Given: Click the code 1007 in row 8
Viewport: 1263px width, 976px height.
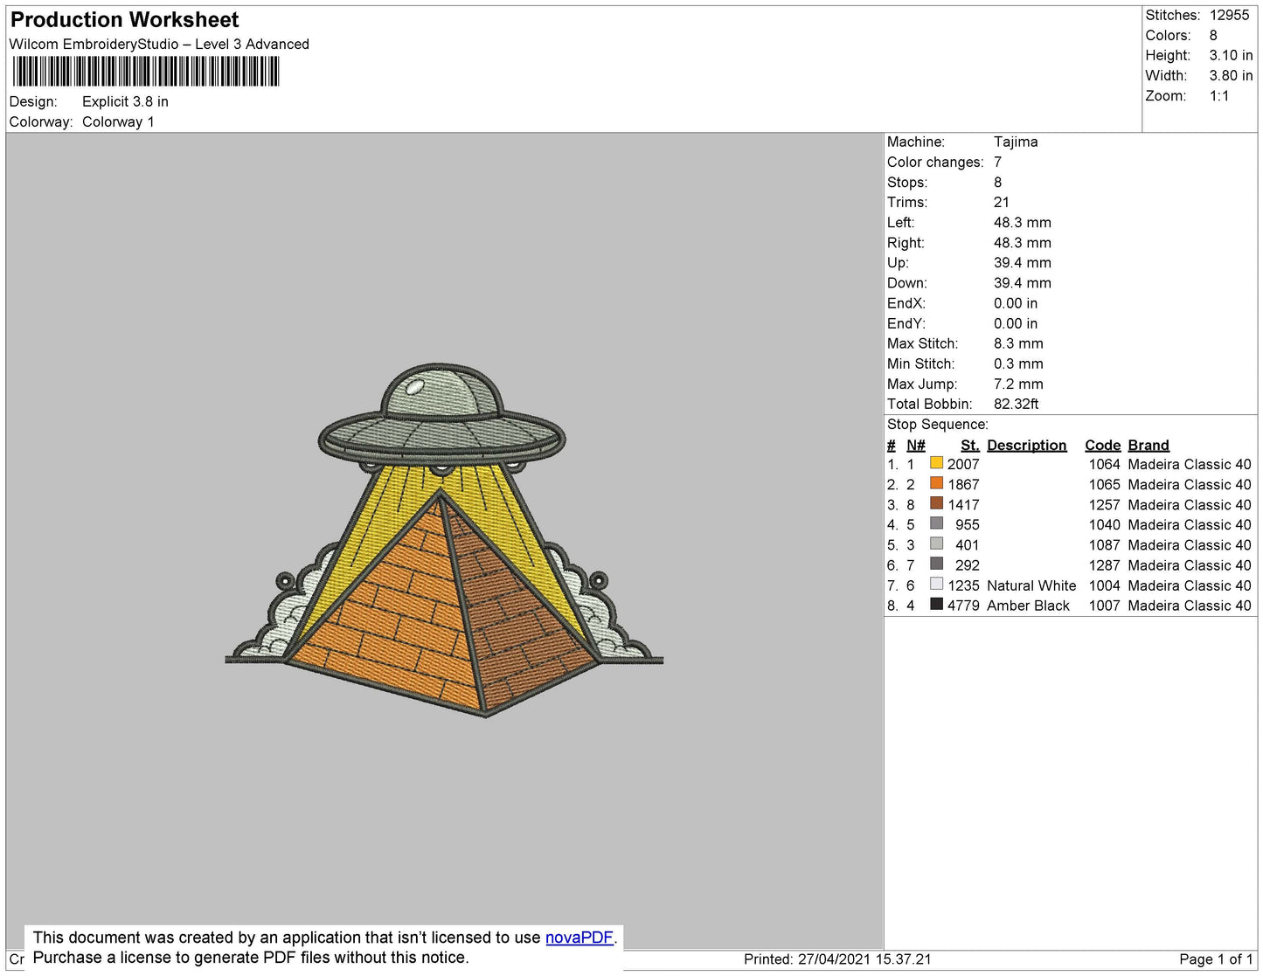Looking at the screenshot, I should pyautogui.click(x=1104, y=606).
